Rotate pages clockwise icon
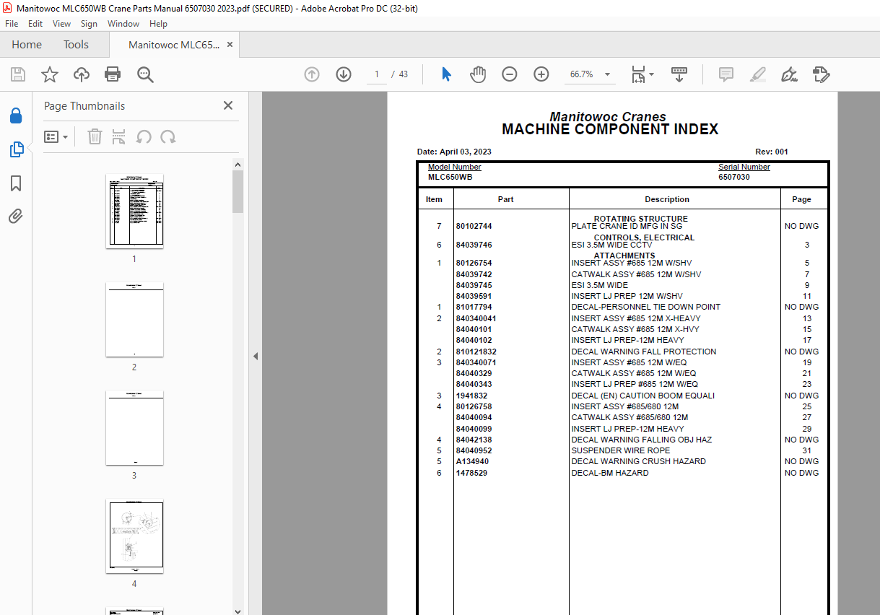The width and height of the screenshot is (880, 615). pyautogui.click(x=168, y=136)
